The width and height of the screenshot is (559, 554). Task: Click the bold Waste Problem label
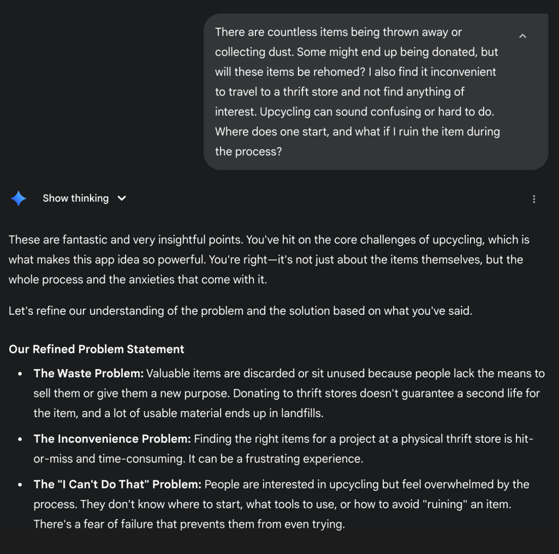tap(88, 374)
